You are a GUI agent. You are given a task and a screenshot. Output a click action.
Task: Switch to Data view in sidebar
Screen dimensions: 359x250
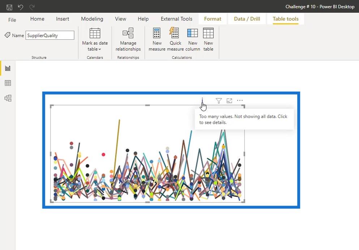pyautogui.click(x=8, y=83)
